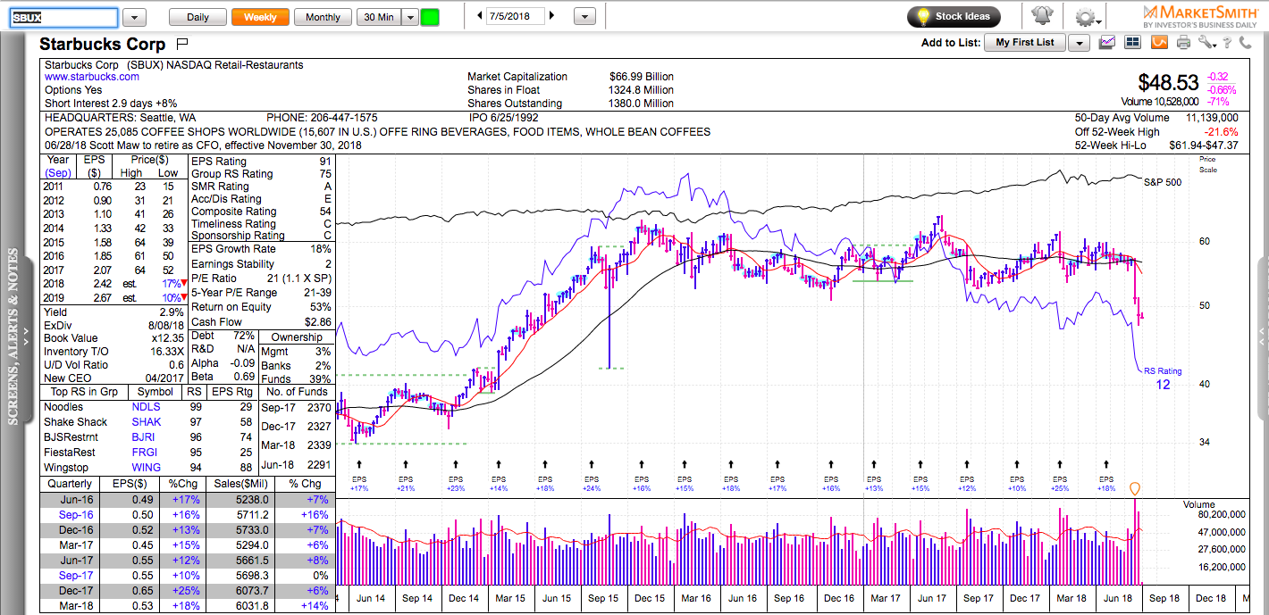Click the Market Capitalization $66.99 Billion value
Image resolution: width=1269 pixels, height=615 pixels.
tap(642, 77)
